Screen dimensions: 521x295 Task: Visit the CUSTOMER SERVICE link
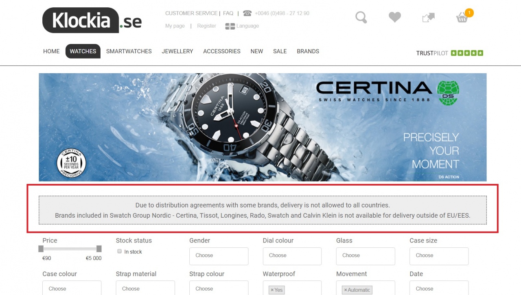[x=191, y=13]
